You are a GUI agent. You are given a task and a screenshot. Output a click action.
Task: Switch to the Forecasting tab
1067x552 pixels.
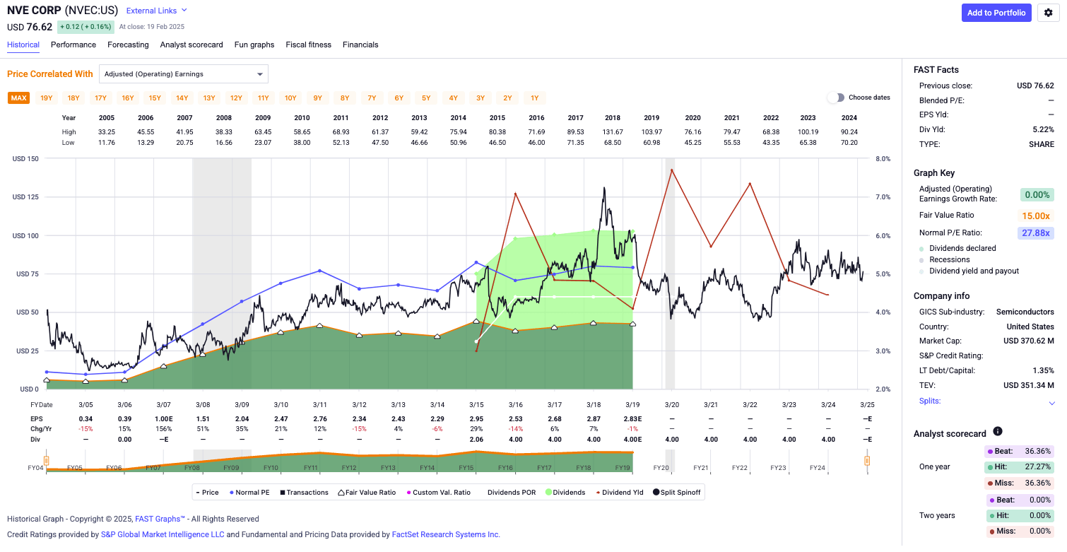pyautogui.click(x=128, y=45)
